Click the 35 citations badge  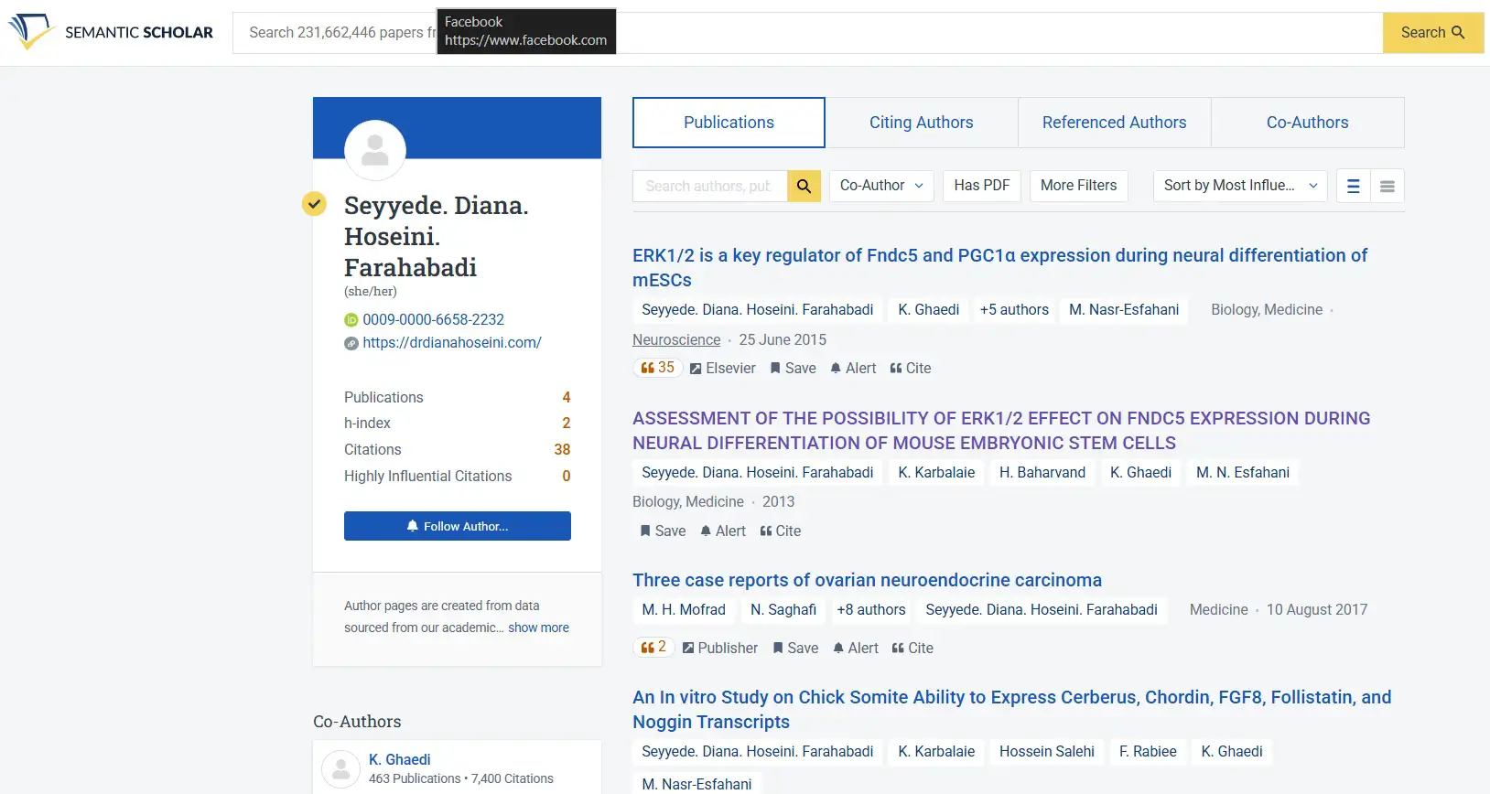click(x=657, y=368)
